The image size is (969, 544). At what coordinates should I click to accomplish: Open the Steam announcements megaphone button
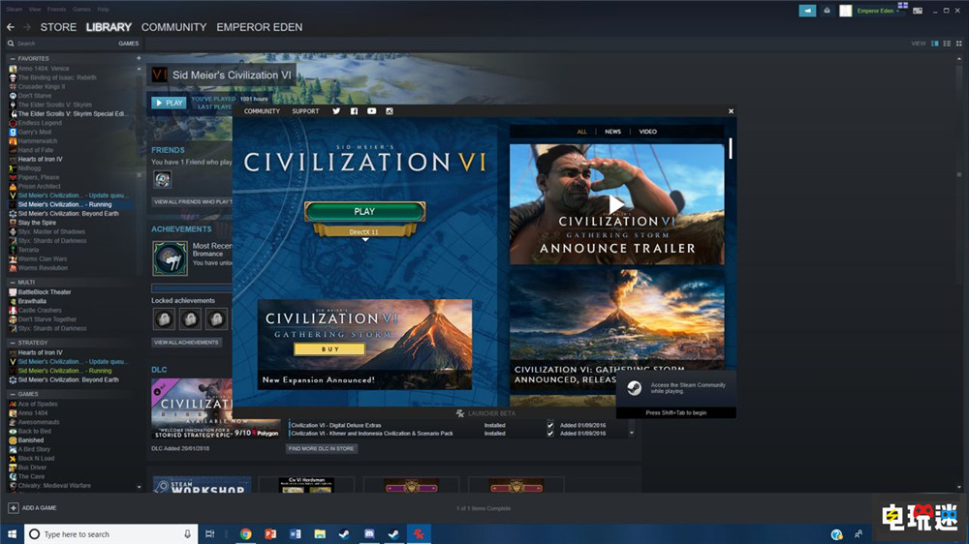coord(807,11)
